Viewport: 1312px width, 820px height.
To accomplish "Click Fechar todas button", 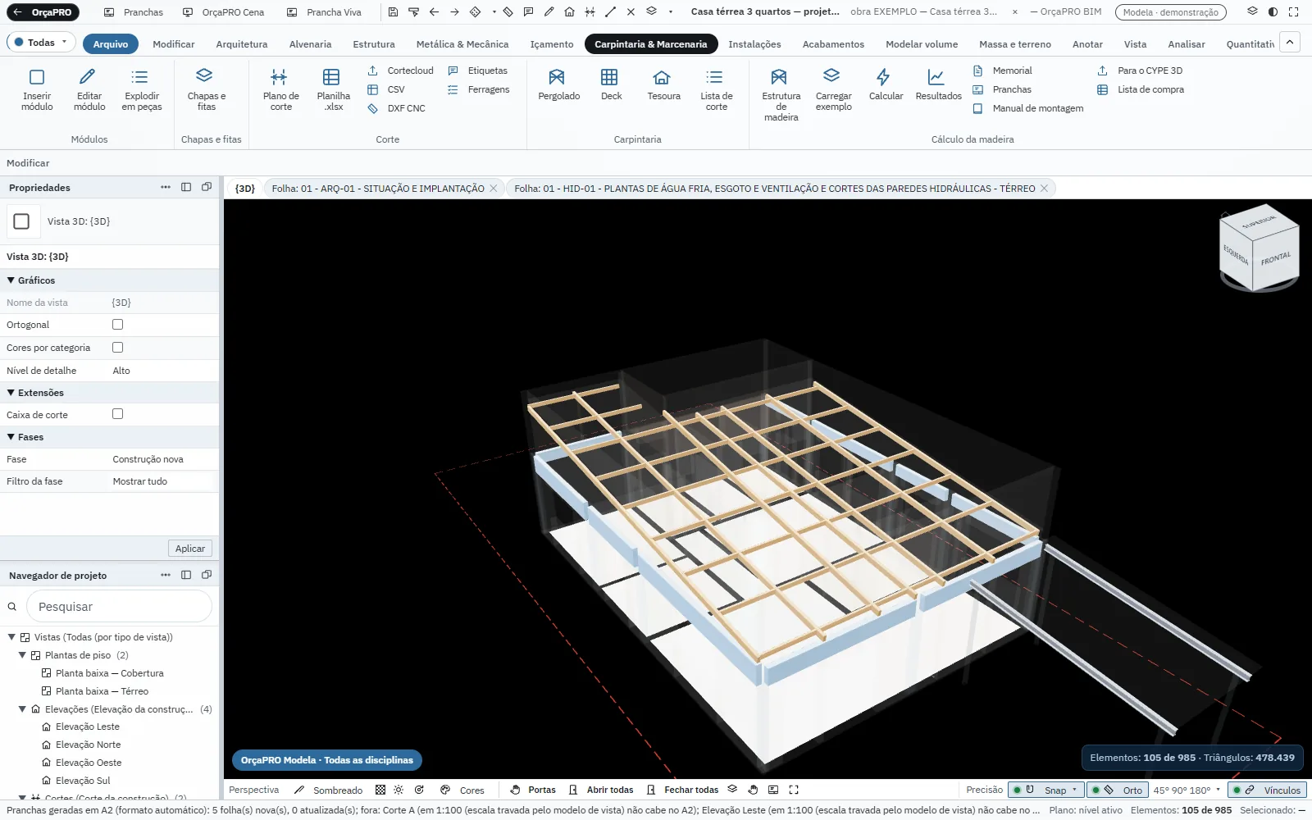I will point(682,790).
